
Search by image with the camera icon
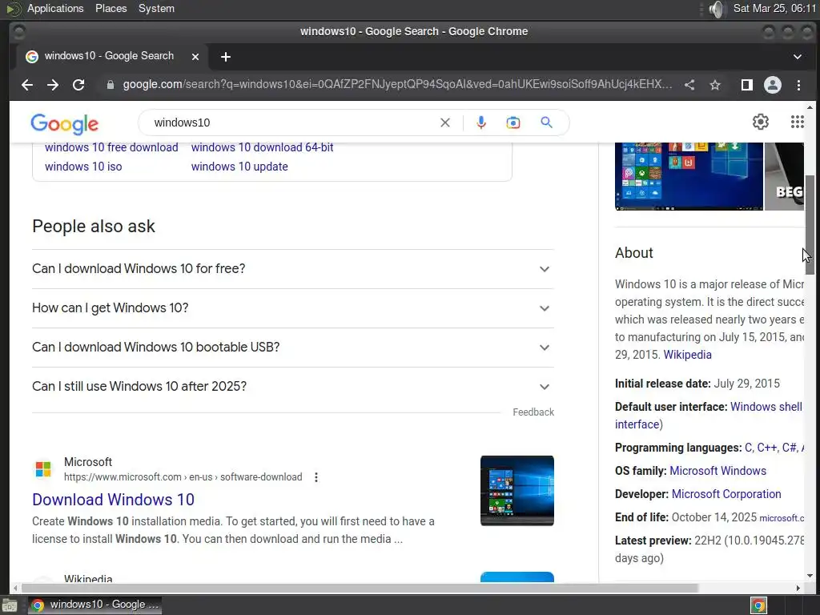[513, 123]
